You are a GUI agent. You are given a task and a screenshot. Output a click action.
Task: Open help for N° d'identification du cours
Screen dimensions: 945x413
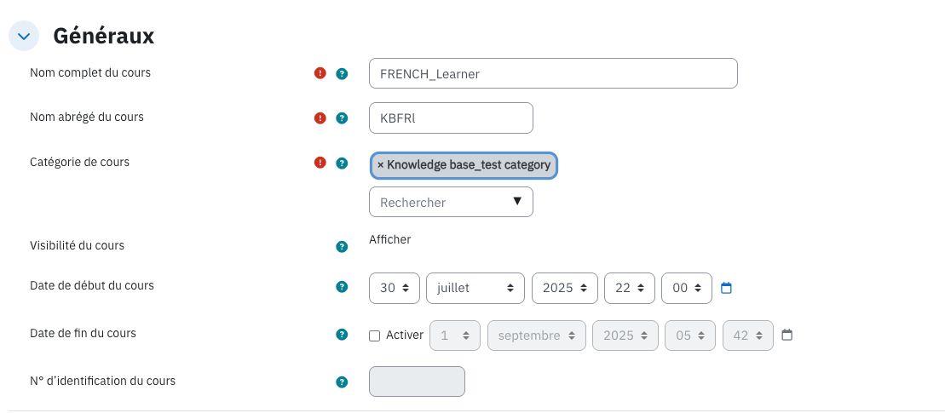[342, 381]
